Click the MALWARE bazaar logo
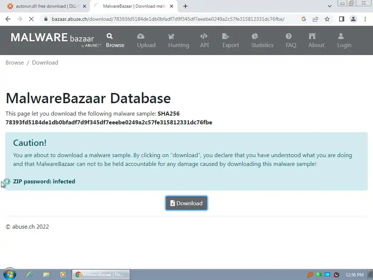The image size is (373, 280). 56,39
